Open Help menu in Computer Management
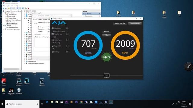Screen dimensions: 193x108 17,6
